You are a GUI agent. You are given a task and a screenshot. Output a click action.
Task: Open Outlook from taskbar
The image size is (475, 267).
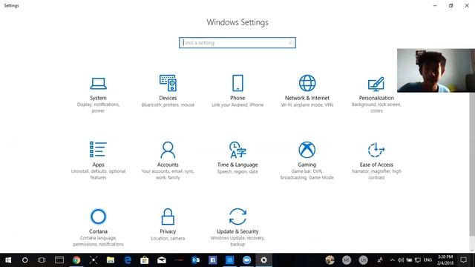[x=196, y=260]
